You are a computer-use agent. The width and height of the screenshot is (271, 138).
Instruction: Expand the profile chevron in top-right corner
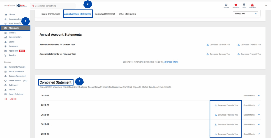tap(266, 5)
